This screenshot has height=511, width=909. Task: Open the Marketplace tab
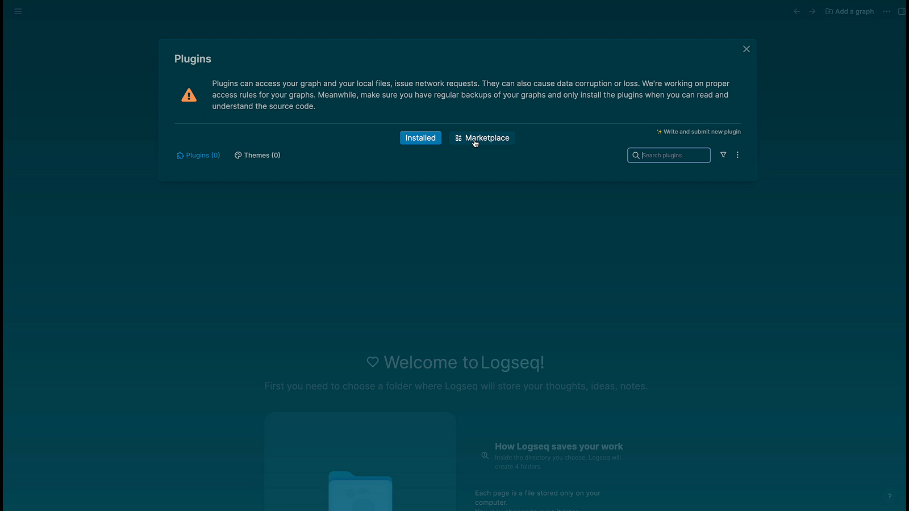tap(487, 138)
